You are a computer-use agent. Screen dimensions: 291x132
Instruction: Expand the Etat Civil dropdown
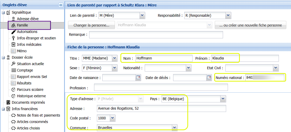point(275,68)
